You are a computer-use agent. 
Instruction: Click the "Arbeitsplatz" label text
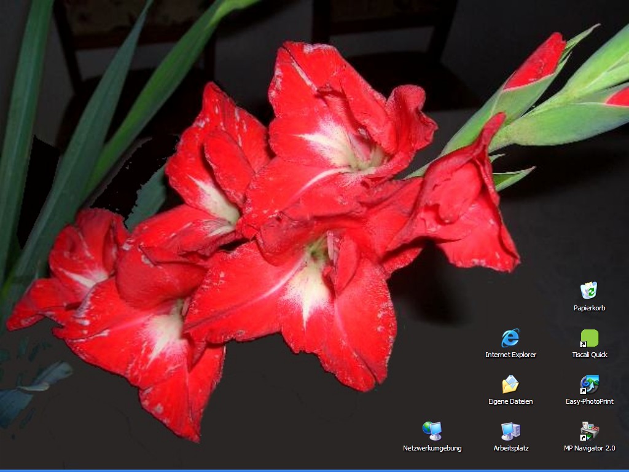click(511, 448)
